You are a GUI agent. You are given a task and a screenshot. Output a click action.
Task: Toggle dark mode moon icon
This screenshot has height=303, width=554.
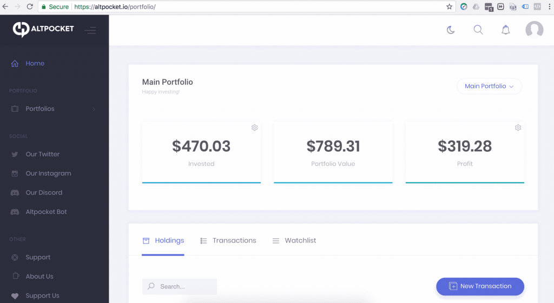[x=451, y=30]
